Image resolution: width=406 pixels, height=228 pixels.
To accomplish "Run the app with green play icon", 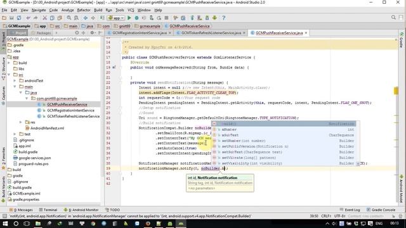I will [x=129, y=18].
